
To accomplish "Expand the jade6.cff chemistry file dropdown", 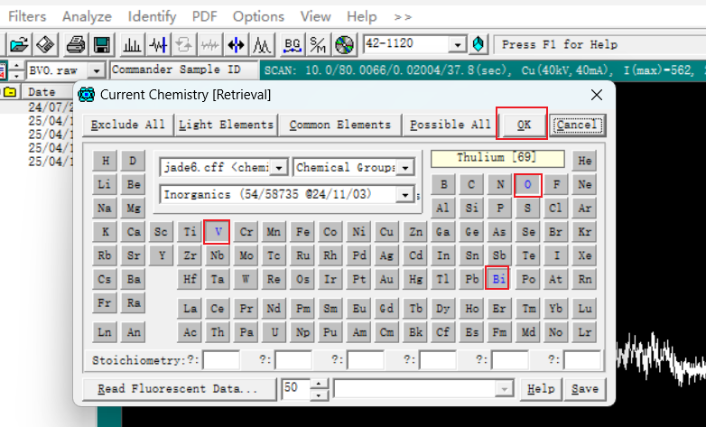I will 279,168.
